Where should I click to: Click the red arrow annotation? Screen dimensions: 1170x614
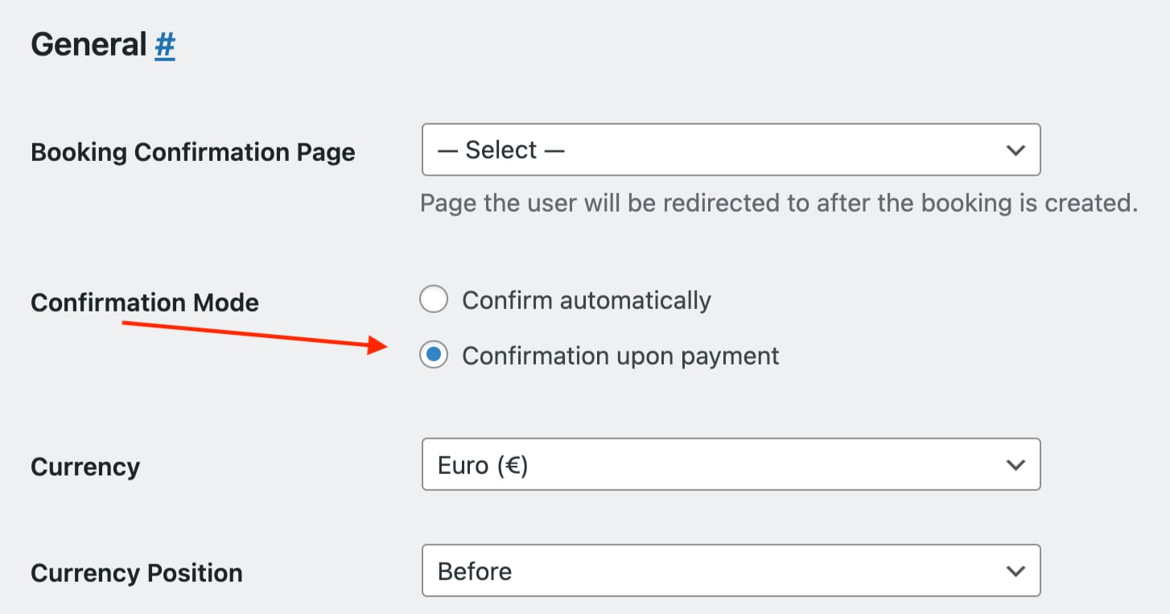tap(256, 335)
